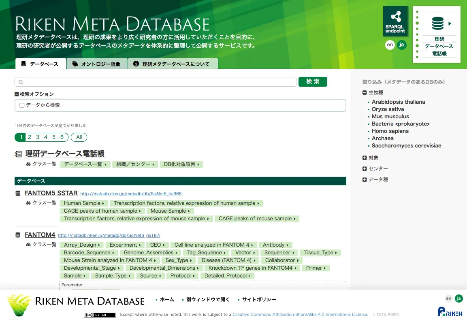Filter by Arabidopsis thaliana

(398, 102)
